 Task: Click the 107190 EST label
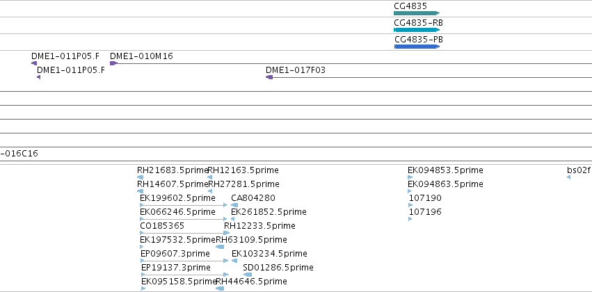425,198
